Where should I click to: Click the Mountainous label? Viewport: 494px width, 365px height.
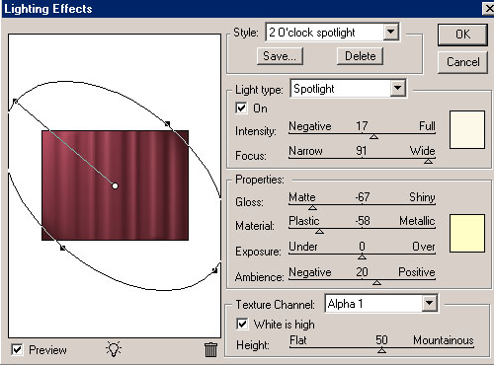pyautogui.click(x=444, y=340)
